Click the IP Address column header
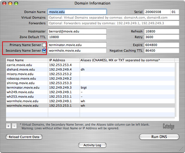This screenshot has height=153, width=185. (64, 60)
